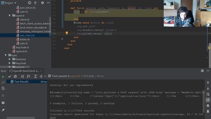The image size is (211, 119).
Task: Jump up the stack trace arrow
Action: tap(208, 83)
